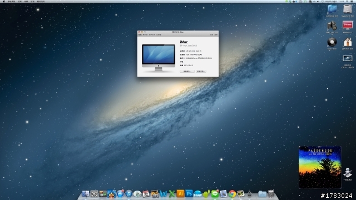
Task: Close the About This Mac window
Action: 140,32
